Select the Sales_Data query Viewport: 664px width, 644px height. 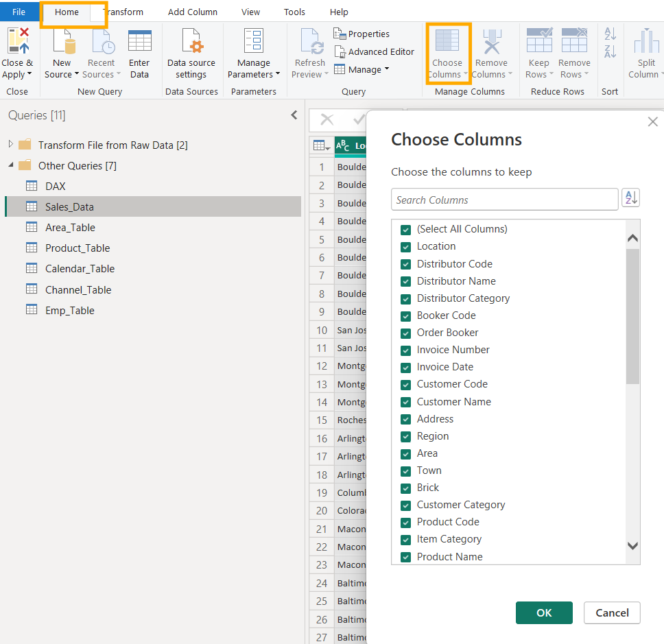[153, 206]
